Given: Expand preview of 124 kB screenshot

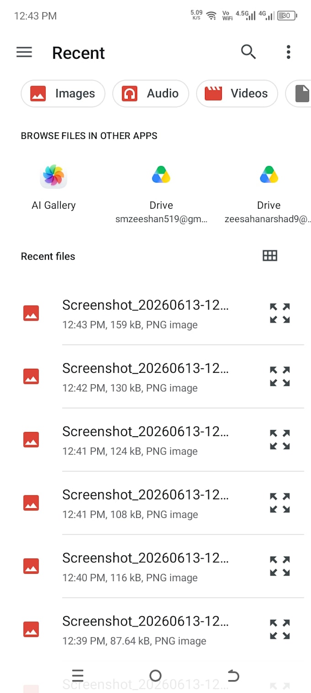Looking at the screenshot, I should (280, 440).
